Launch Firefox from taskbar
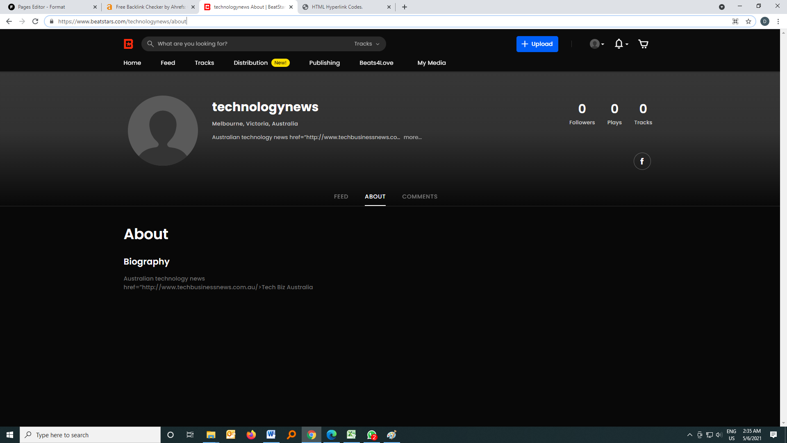The width and height of the screenshot is (787, 443). [251, 435]
